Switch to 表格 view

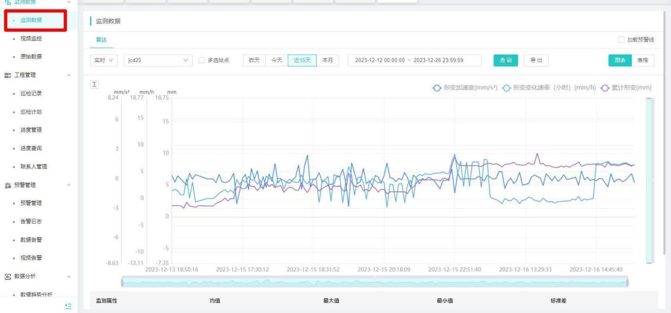click(x=642, y=60)
